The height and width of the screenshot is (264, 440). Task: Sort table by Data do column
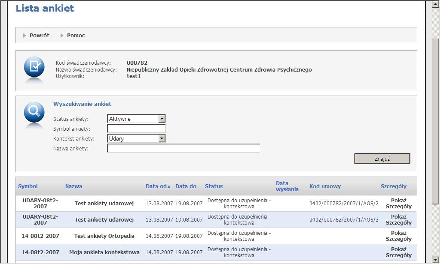[x=186, y=186]
